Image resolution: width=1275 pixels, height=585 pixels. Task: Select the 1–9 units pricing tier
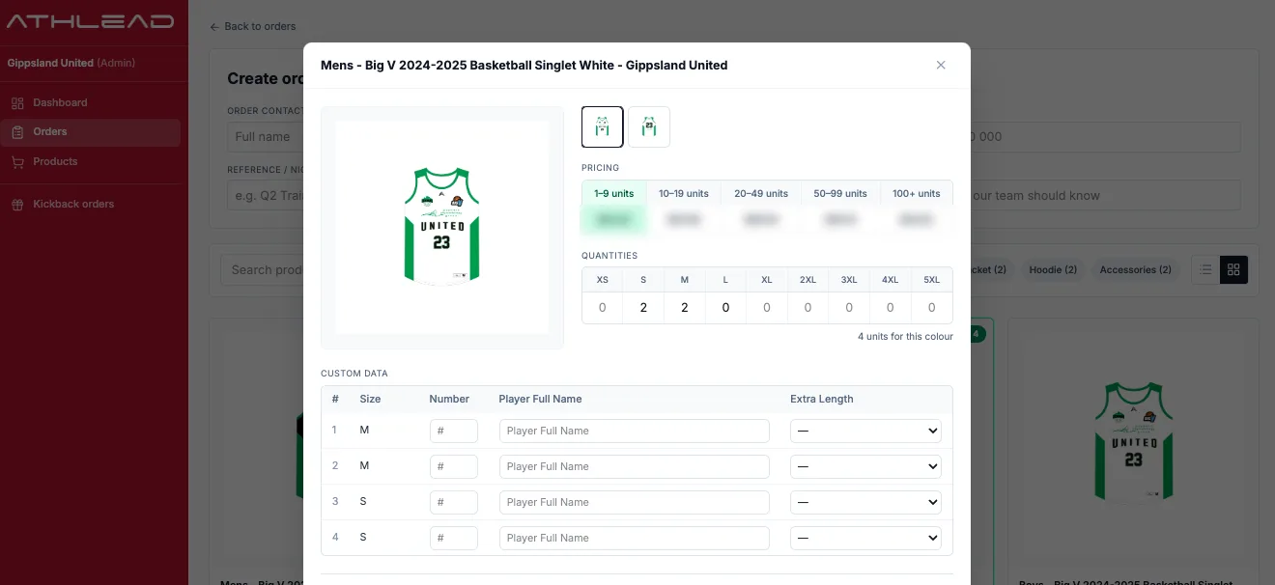pyautogui.click(x=614, y=193)
